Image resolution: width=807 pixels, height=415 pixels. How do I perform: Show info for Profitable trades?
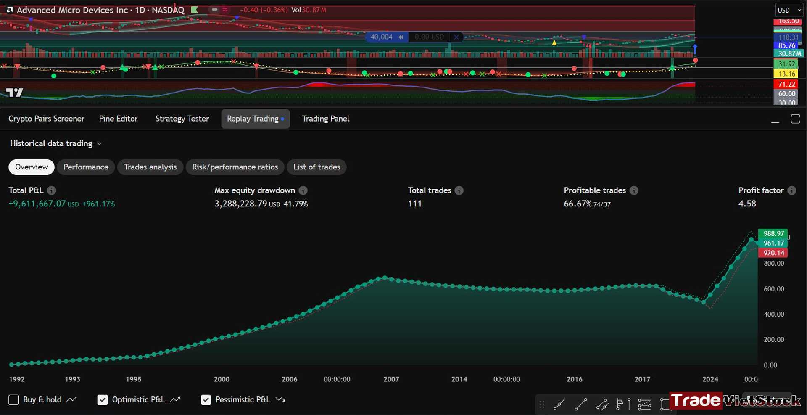(634, 190)
